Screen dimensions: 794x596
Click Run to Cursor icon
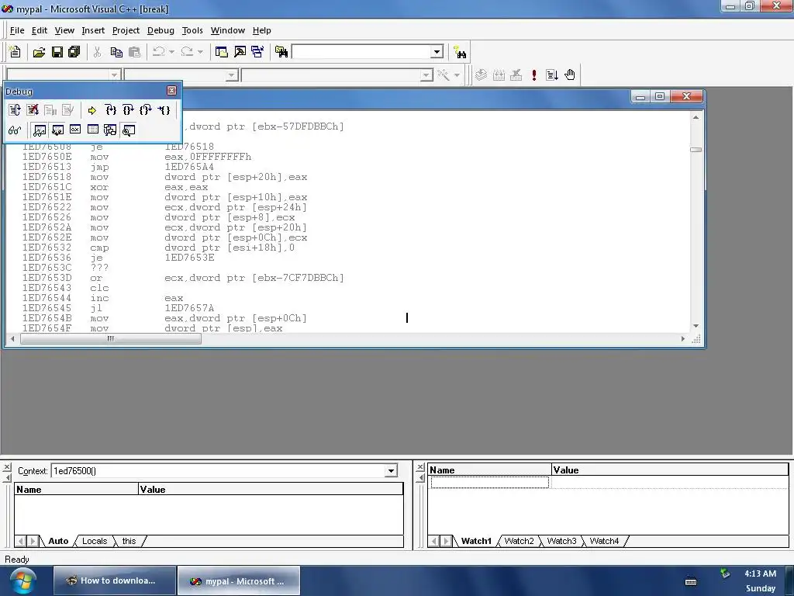(x=164, y=110)
